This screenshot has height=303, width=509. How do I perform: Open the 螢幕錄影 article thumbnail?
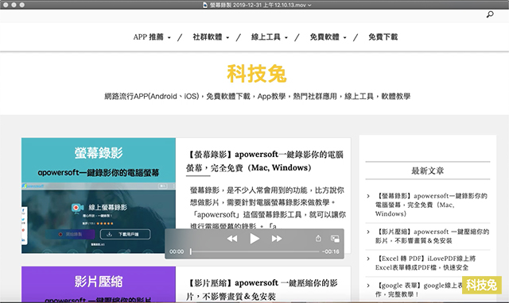(x=99, y=196)
